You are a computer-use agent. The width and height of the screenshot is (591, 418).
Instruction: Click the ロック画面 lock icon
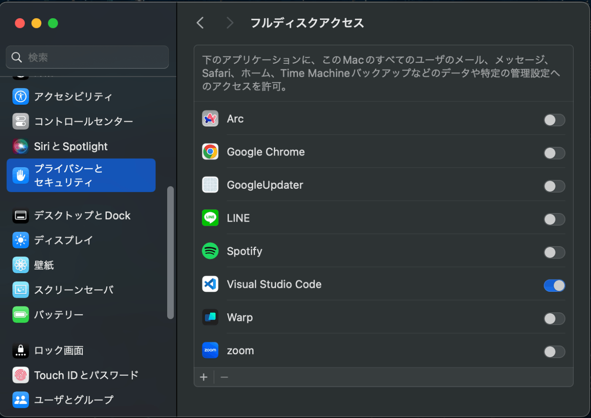(21, 350)
